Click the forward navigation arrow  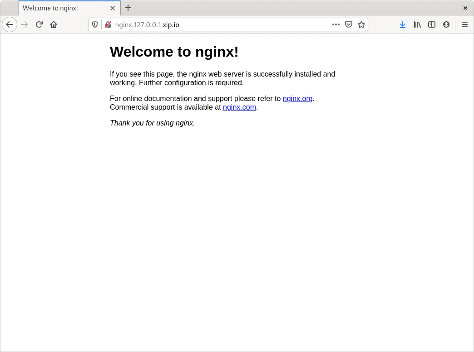point(25,24)
